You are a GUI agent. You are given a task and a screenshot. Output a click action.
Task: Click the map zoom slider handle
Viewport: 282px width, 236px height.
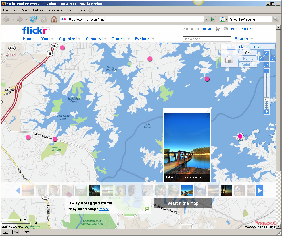(267, 99)
